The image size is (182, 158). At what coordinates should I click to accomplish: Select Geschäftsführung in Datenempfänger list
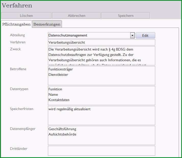tap(62, 129)
